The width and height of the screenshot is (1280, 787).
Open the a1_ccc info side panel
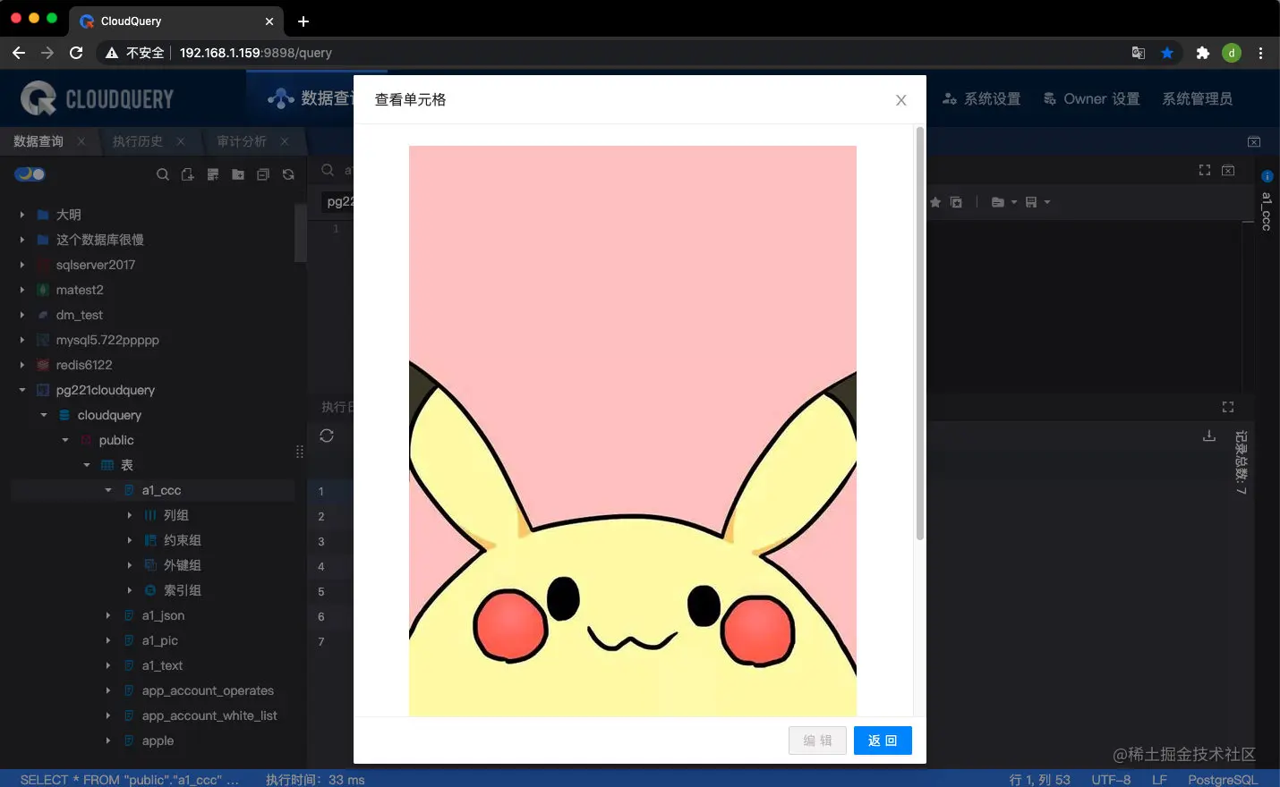tap(1267, 201)
